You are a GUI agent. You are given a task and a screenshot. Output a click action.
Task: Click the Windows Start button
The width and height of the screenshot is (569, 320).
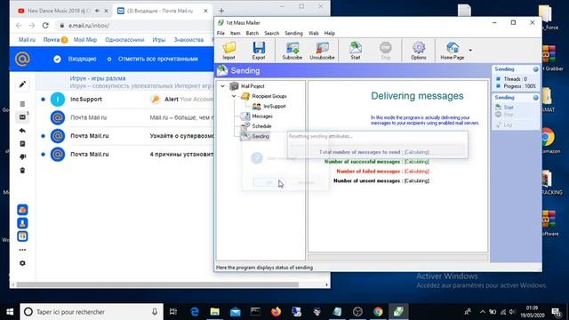click(10, 312)
